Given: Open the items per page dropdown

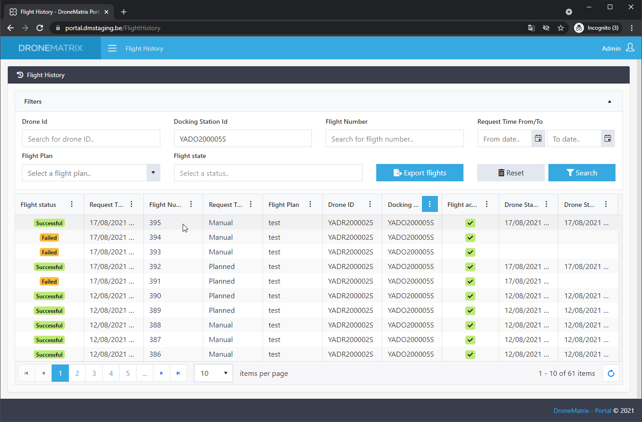Looking at the screenshot, I should pyautogui.click(x=214, y=373).
